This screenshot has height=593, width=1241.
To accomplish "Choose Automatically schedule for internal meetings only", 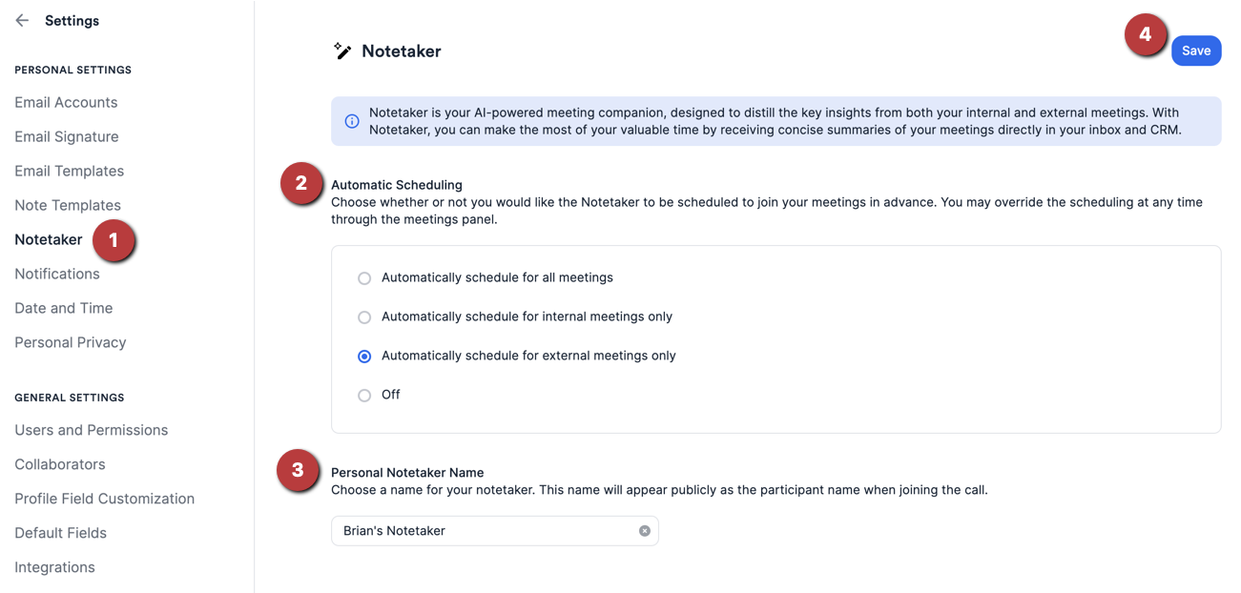I will (x=363, y=317).
